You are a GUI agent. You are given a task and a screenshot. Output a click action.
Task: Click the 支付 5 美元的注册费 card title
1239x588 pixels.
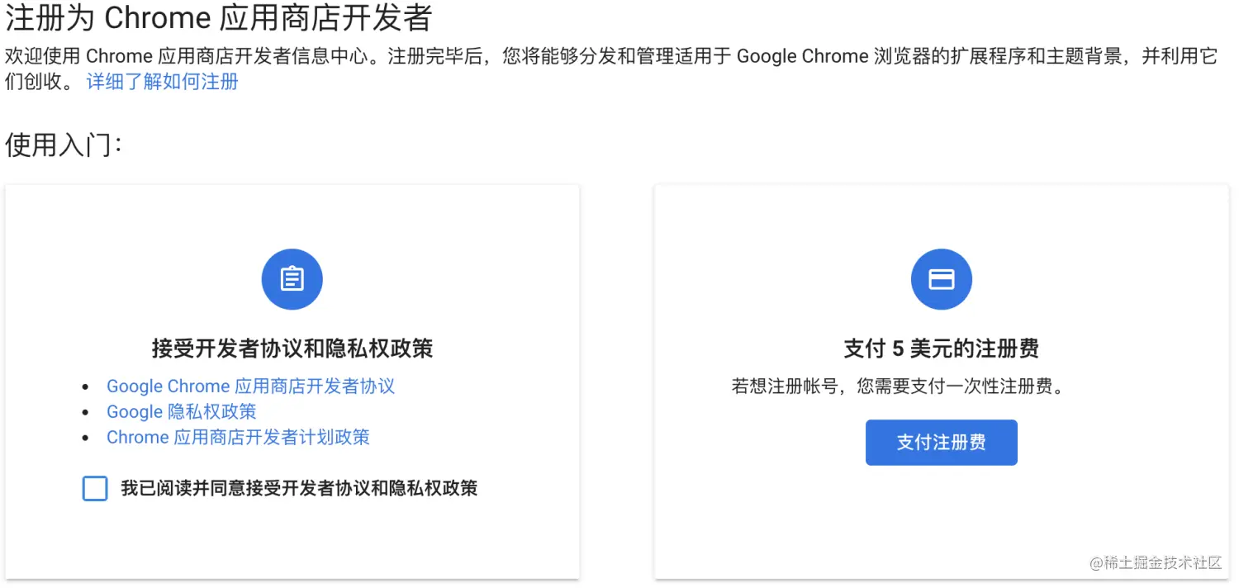tap(942, 348)
